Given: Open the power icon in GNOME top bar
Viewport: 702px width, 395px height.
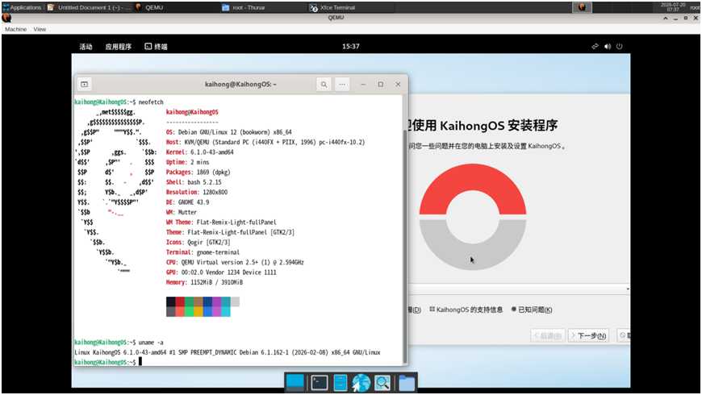Looking at the screenshot, I should (x=619, y=47).
